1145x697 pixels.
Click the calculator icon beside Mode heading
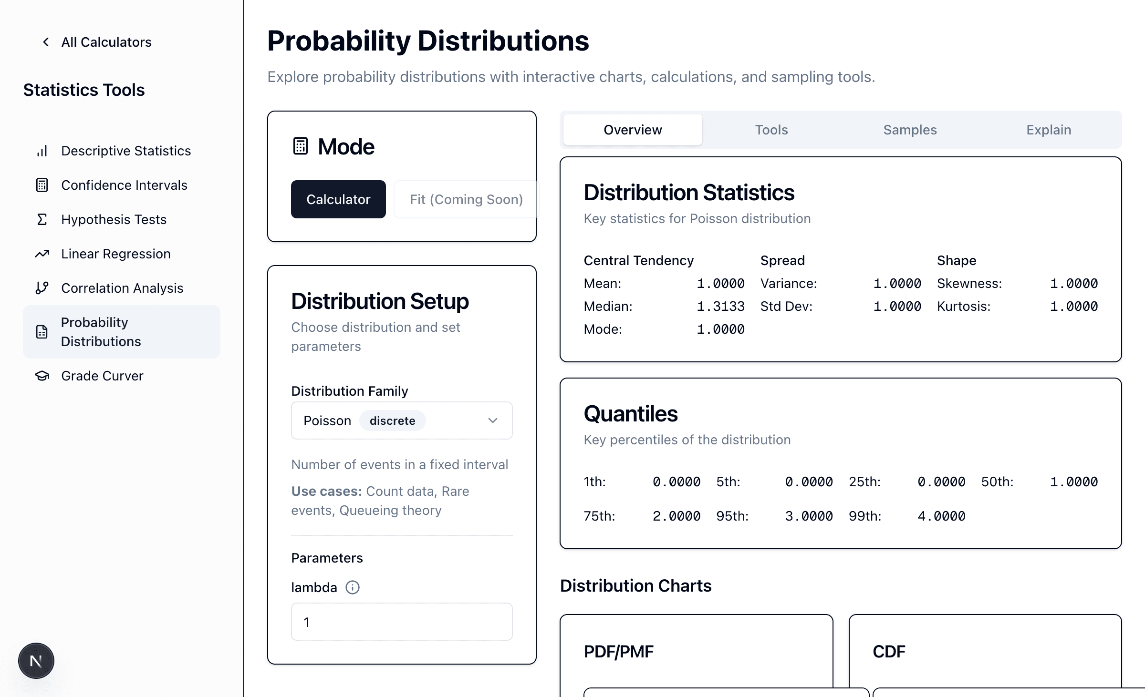coord(300,146)
